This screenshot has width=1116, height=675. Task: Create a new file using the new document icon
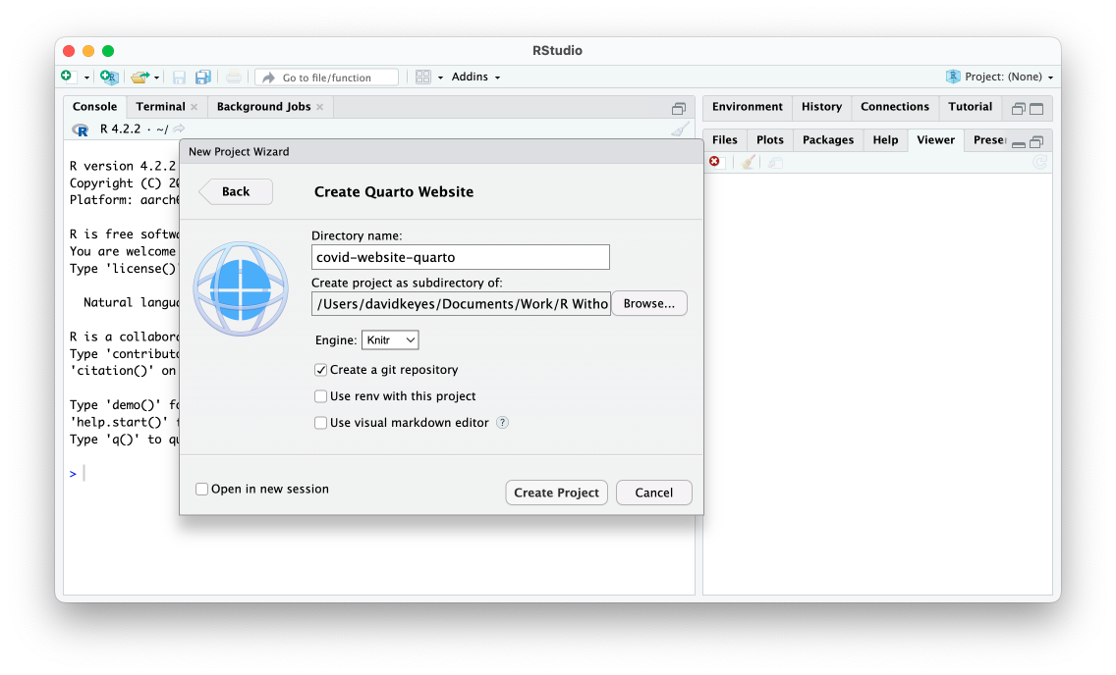click(67, 76)
